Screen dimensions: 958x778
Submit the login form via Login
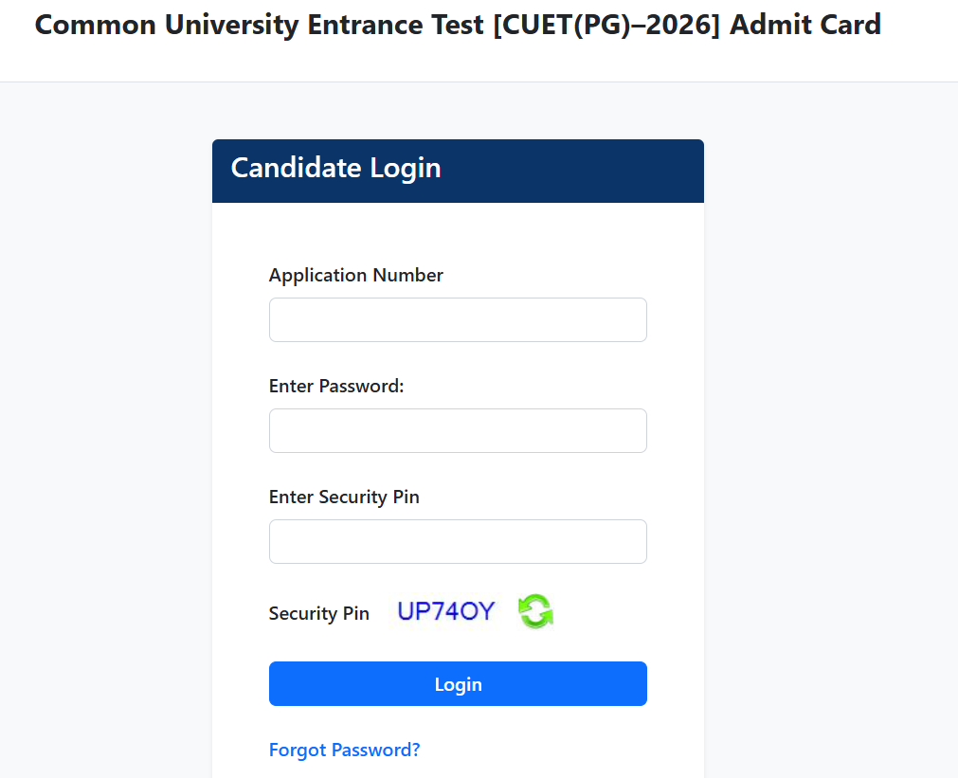[x=458, y=683]
